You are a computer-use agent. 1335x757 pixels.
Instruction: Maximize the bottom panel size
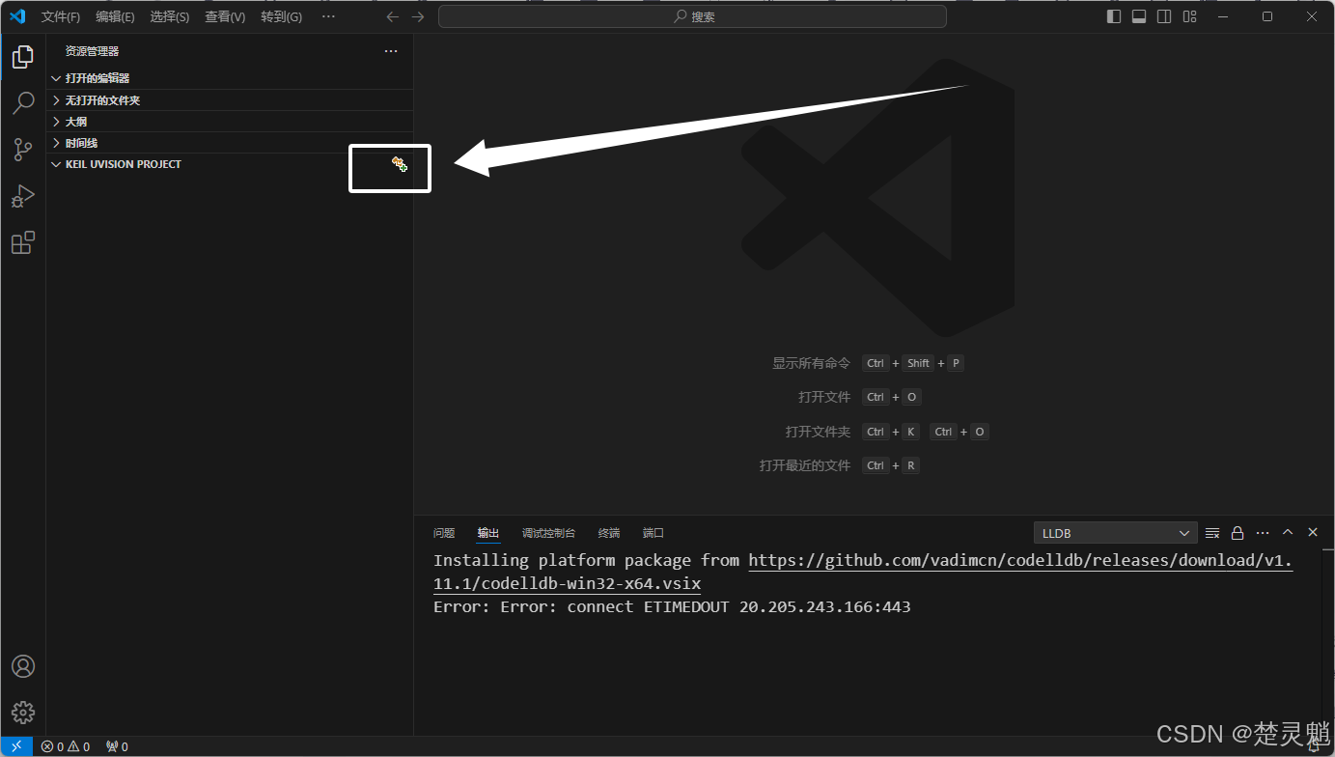tap(1288, 533)
